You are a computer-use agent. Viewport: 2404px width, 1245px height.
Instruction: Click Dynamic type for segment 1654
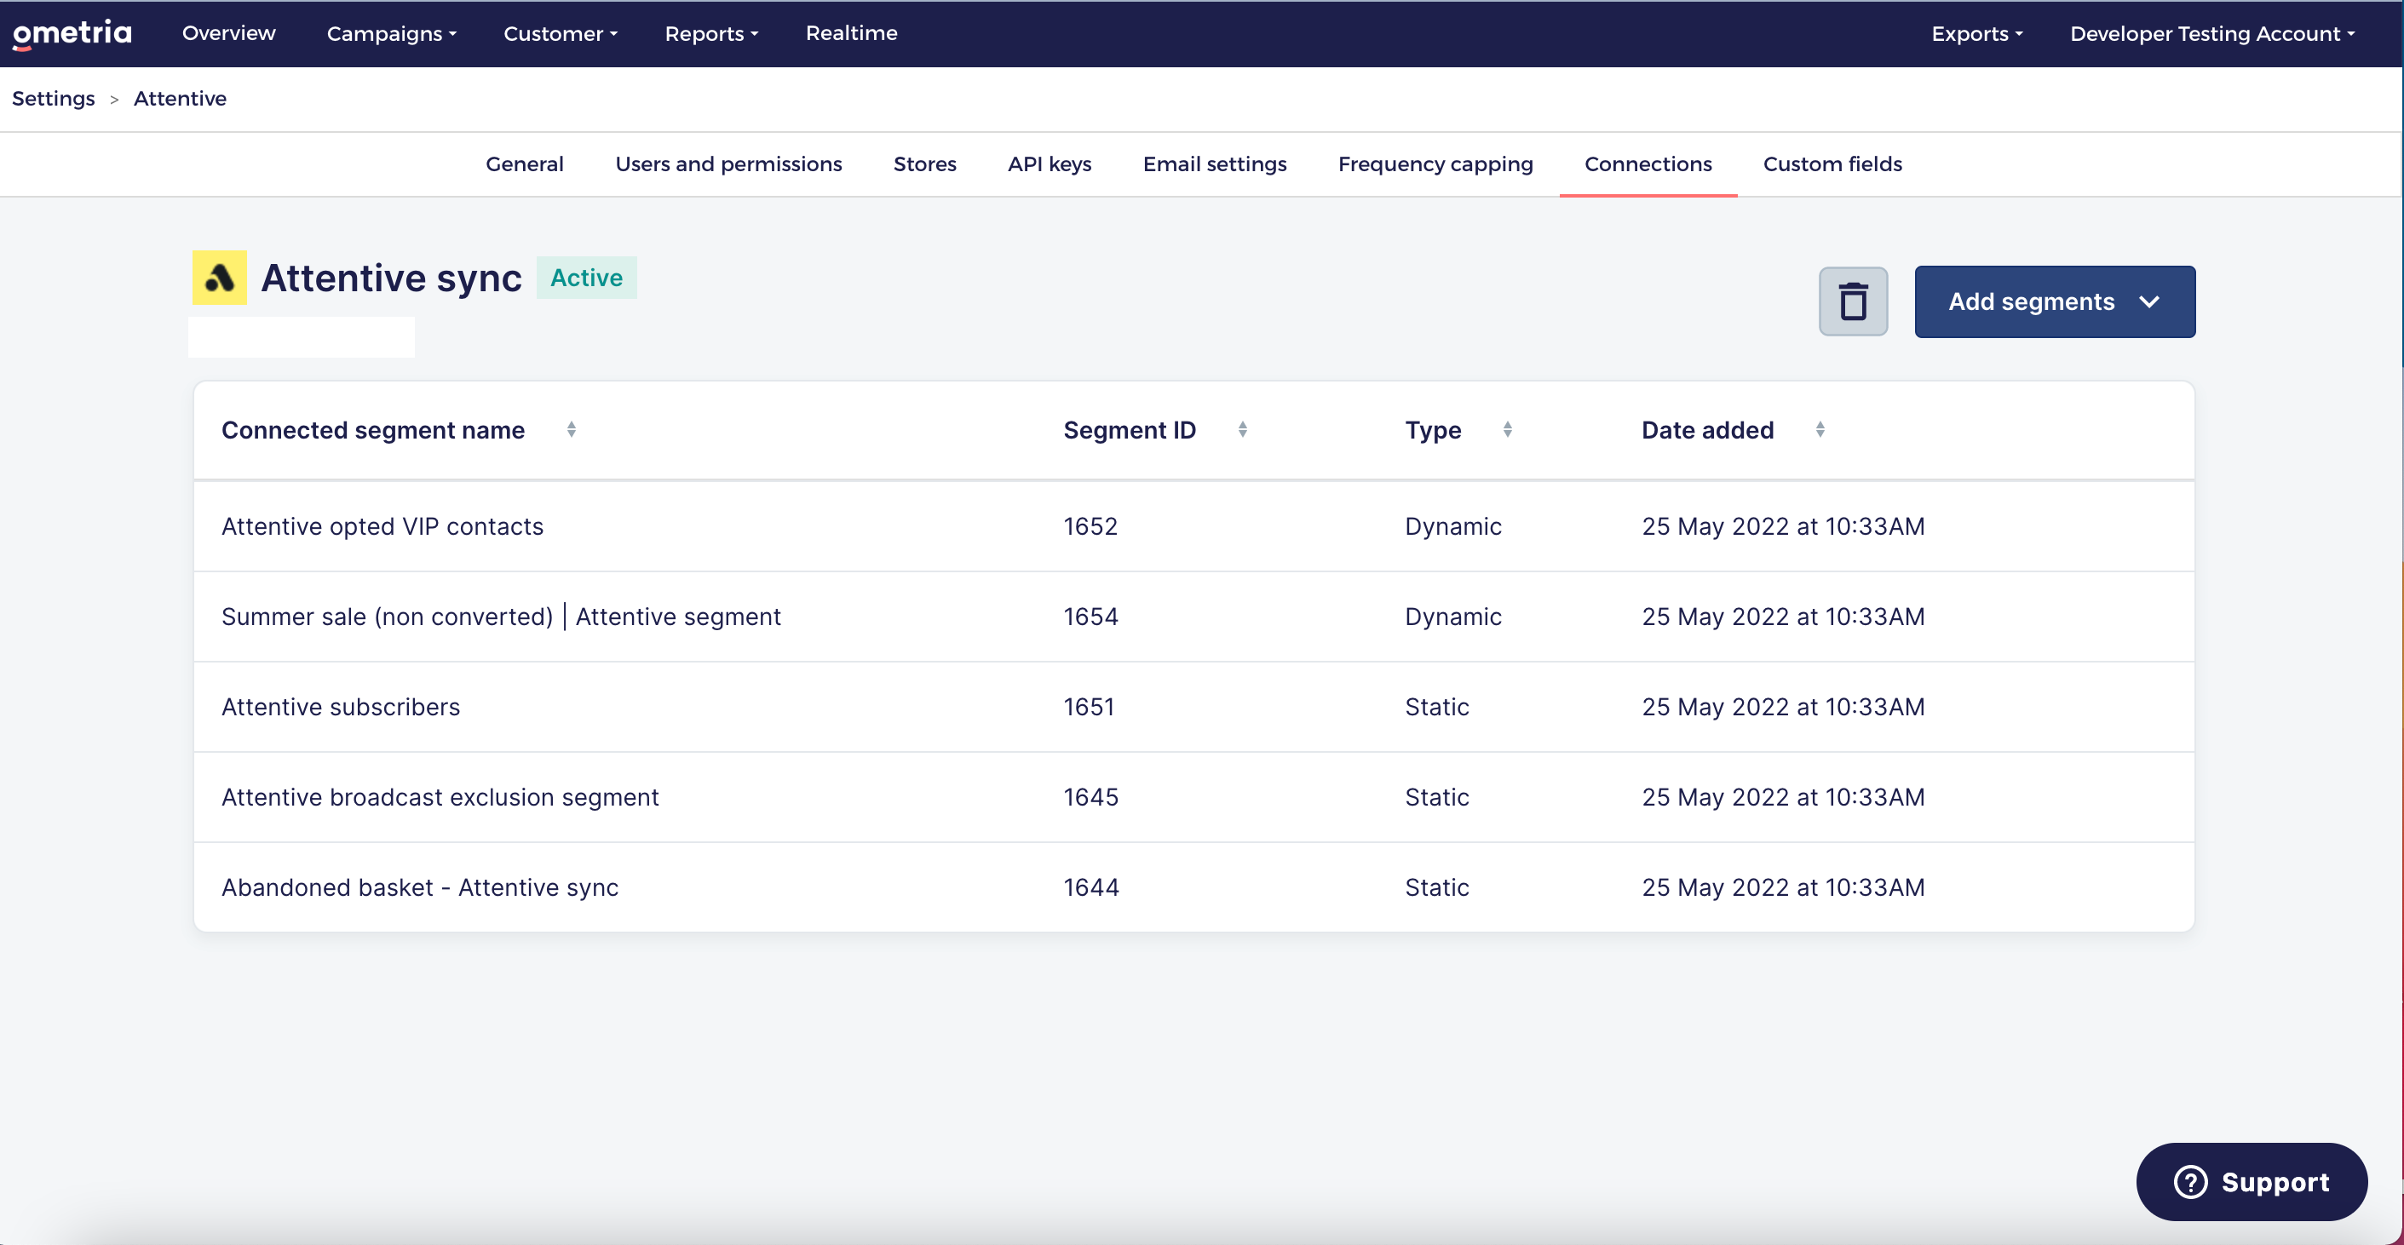(1453, 617)
